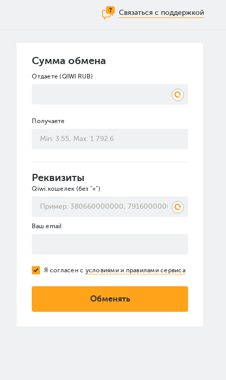
Task: Focus the Ваш email field
Action: 110,244
